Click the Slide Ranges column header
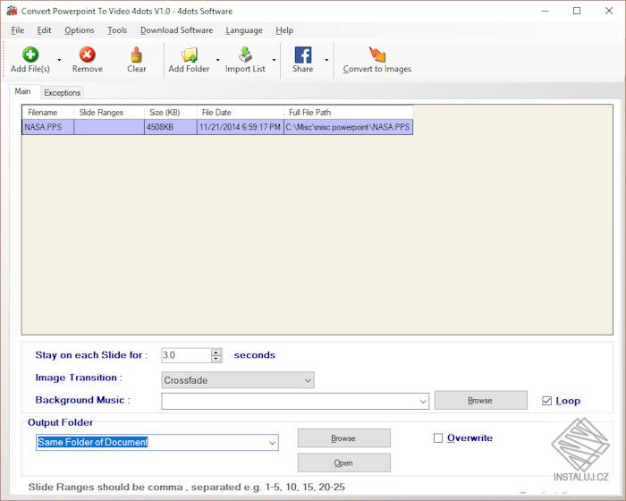 click(109, 112)
